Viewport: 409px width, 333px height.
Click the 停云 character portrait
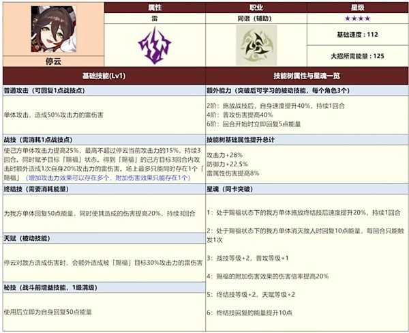coord(52,29)
